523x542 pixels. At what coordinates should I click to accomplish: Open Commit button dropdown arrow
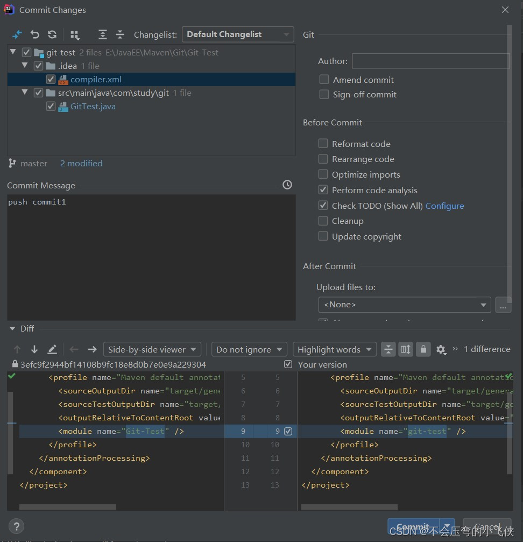coord(447,526)
